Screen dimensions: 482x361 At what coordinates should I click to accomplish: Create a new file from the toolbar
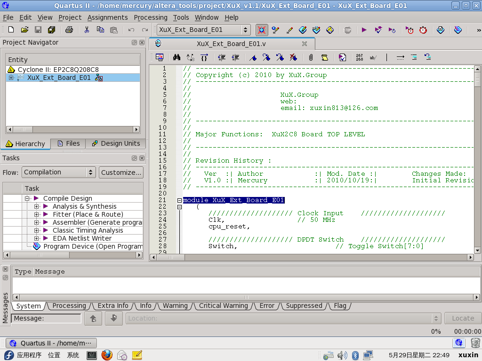pyautogui.click(x=11, y=30)
